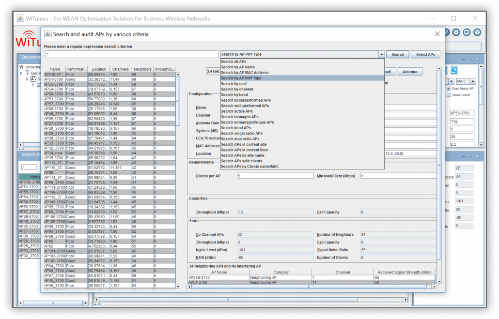Viewport: 499px width, 319px height.
Task: Click the Throughput column header
Action: 164,69
